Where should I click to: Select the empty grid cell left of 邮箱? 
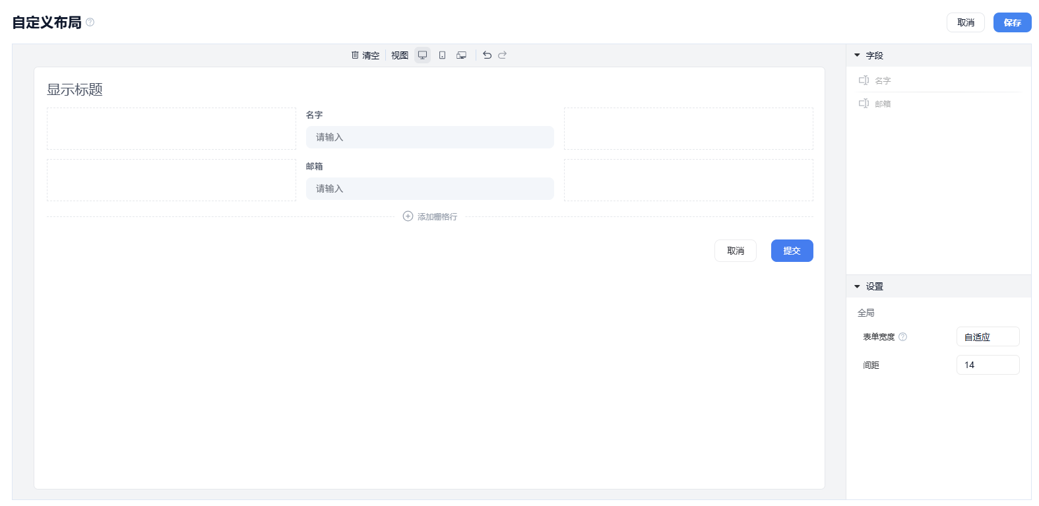(x=172, y=180)
